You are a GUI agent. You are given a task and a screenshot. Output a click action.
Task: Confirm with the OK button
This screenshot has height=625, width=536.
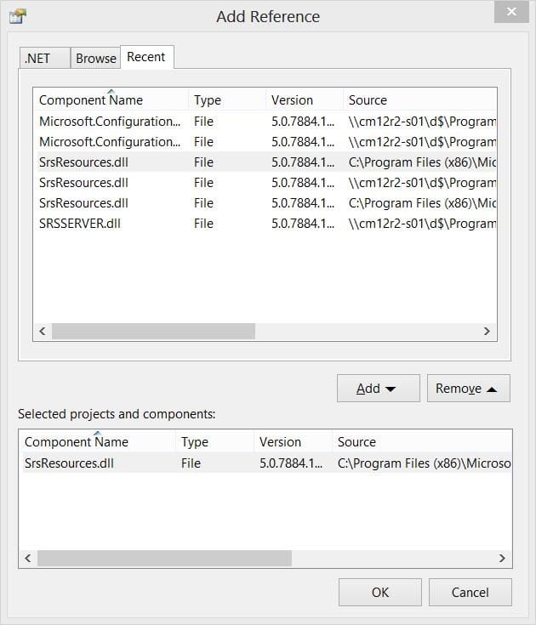click(380, 593)
